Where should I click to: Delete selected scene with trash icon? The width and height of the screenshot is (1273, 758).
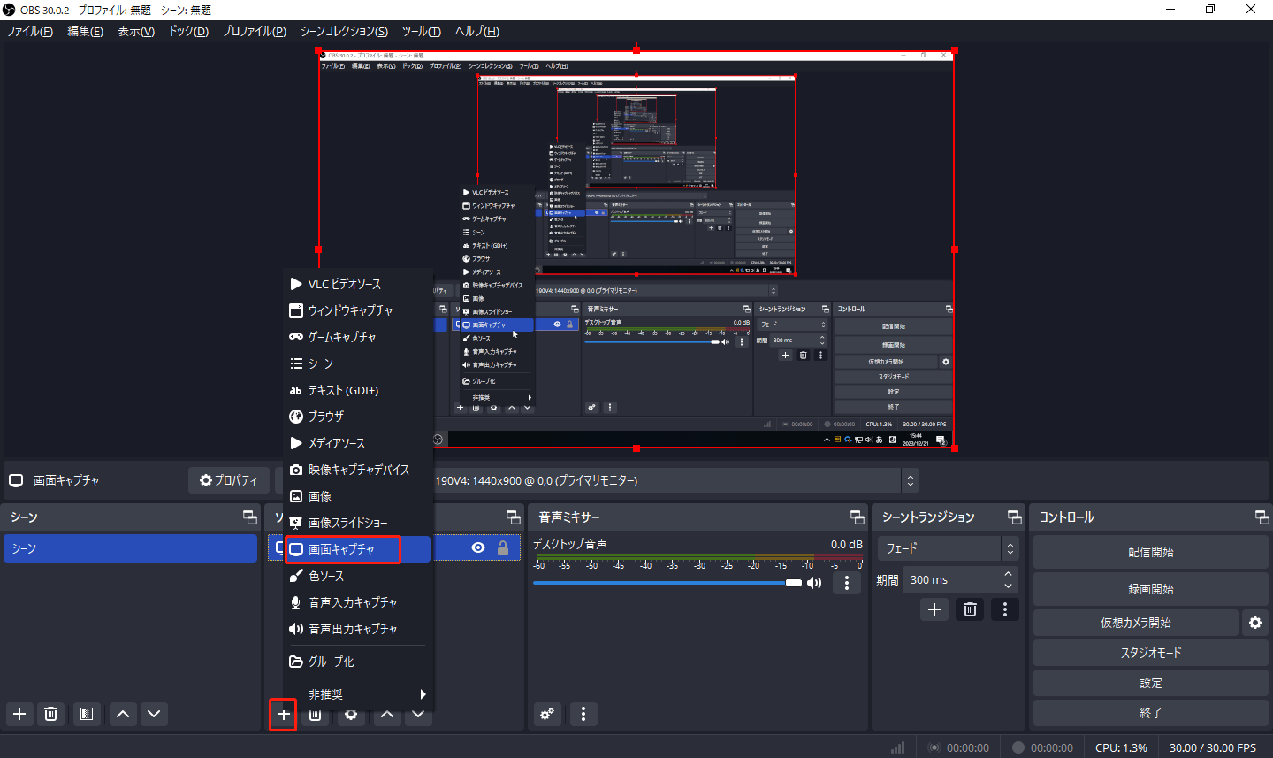[x=51, y=714]
